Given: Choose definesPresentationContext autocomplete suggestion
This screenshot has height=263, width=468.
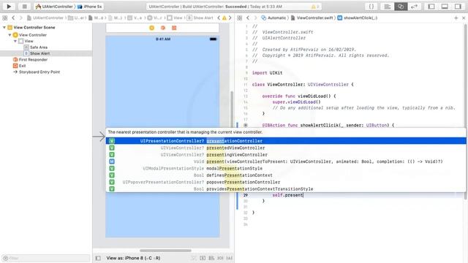Looking at the screenshot, I should pos(286,175).
